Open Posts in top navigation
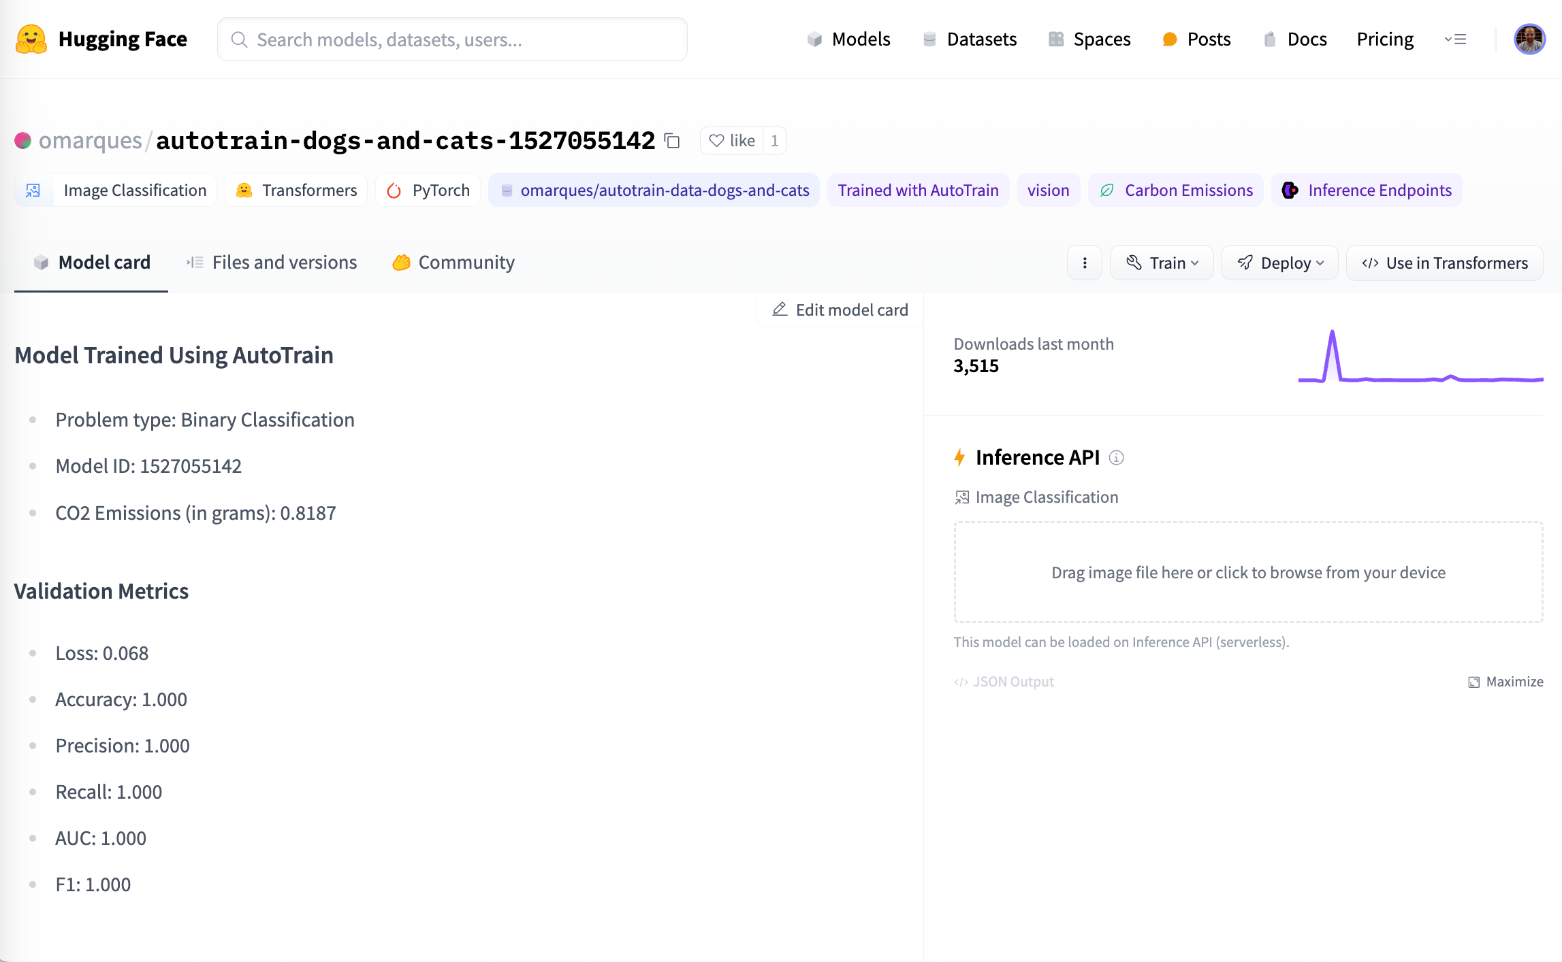Viewport: 1562px width, 962px height. pos(1196,39)
